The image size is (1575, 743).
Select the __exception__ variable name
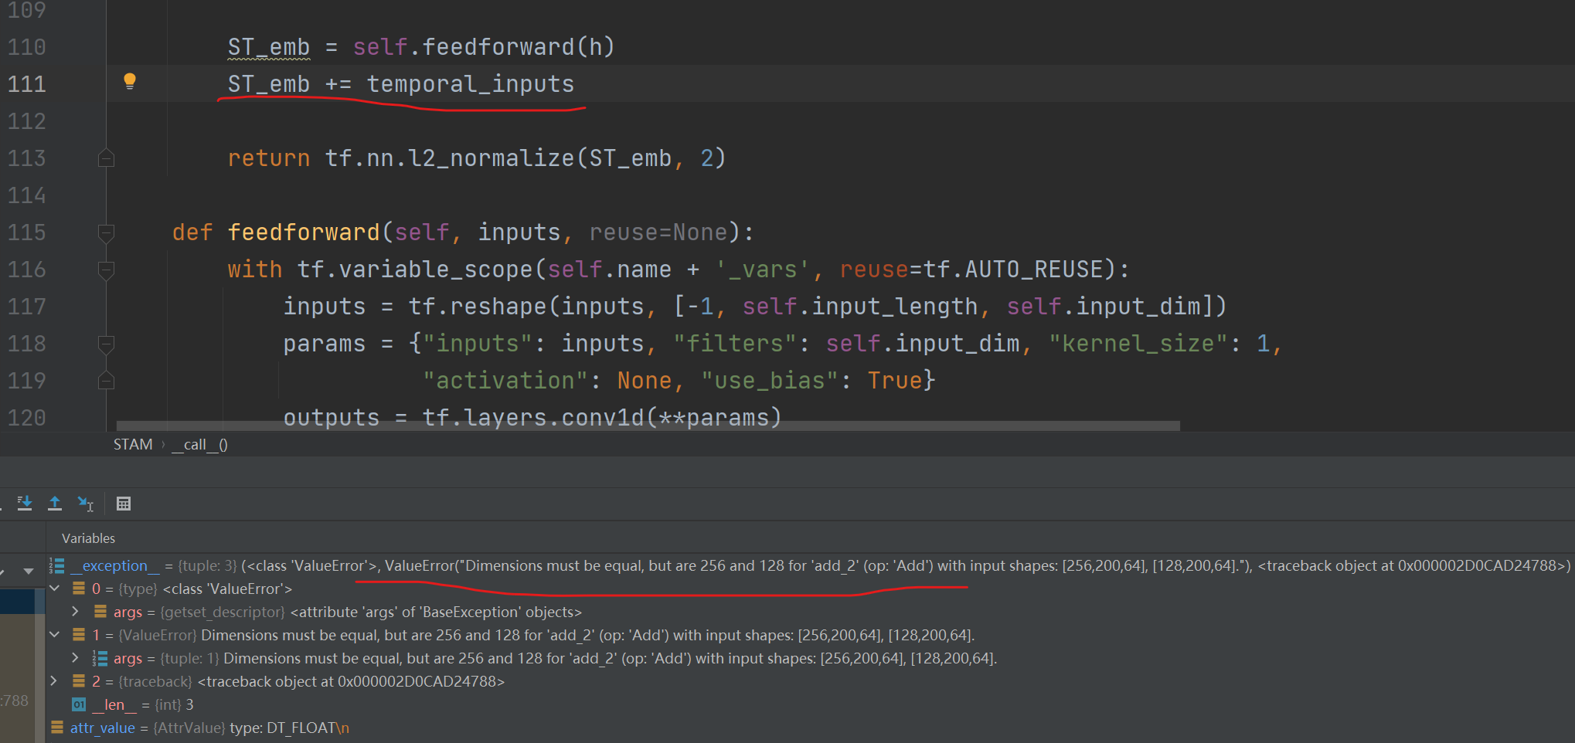point(114,565)
